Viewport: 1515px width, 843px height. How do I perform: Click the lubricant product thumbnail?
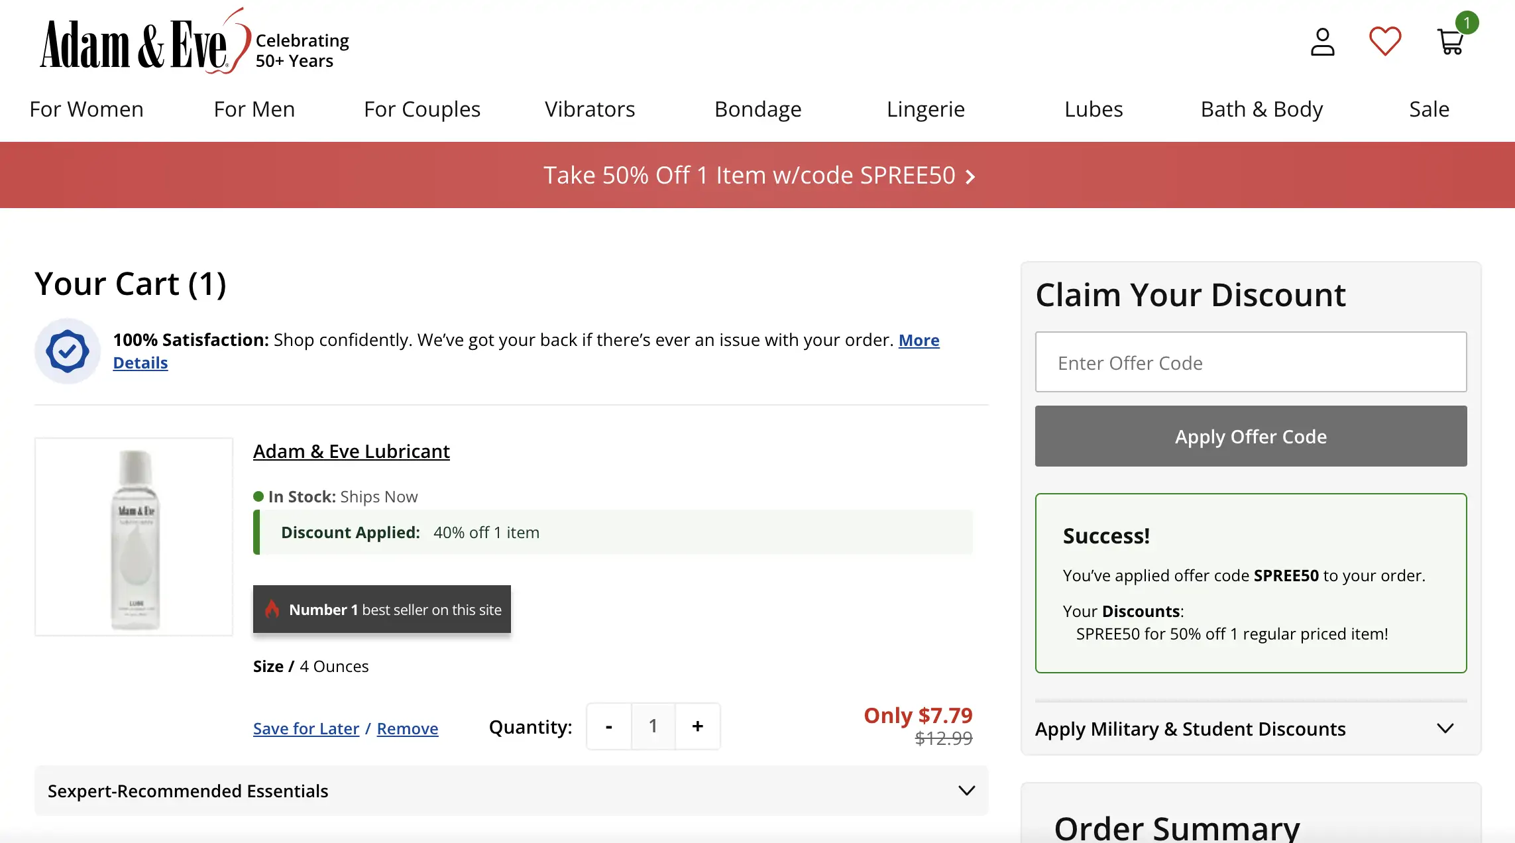134,537
